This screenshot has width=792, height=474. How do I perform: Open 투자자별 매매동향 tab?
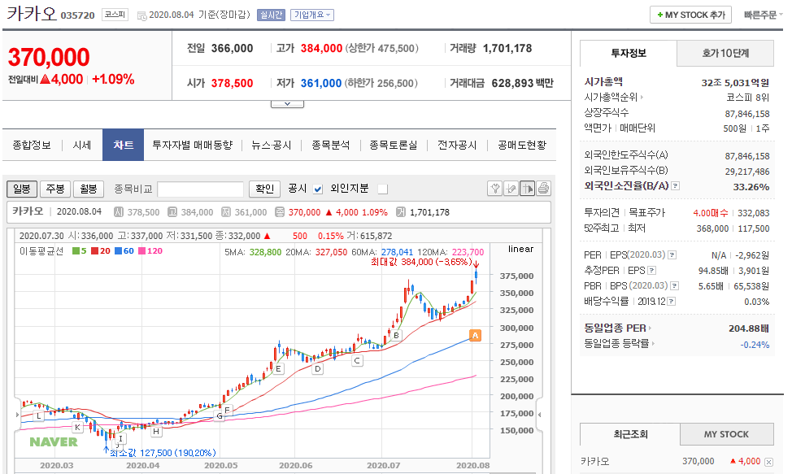coord(193,146)
